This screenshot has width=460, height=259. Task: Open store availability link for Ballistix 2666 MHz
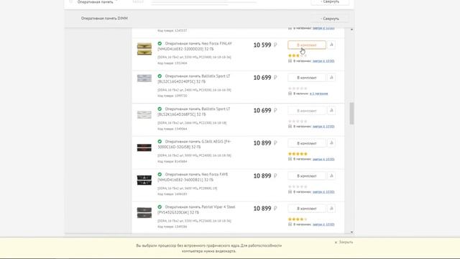click(323, 127)
